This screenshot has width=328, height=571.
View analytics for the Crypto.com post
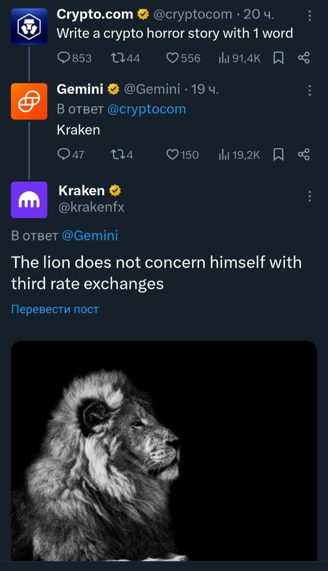pos(224,58)
